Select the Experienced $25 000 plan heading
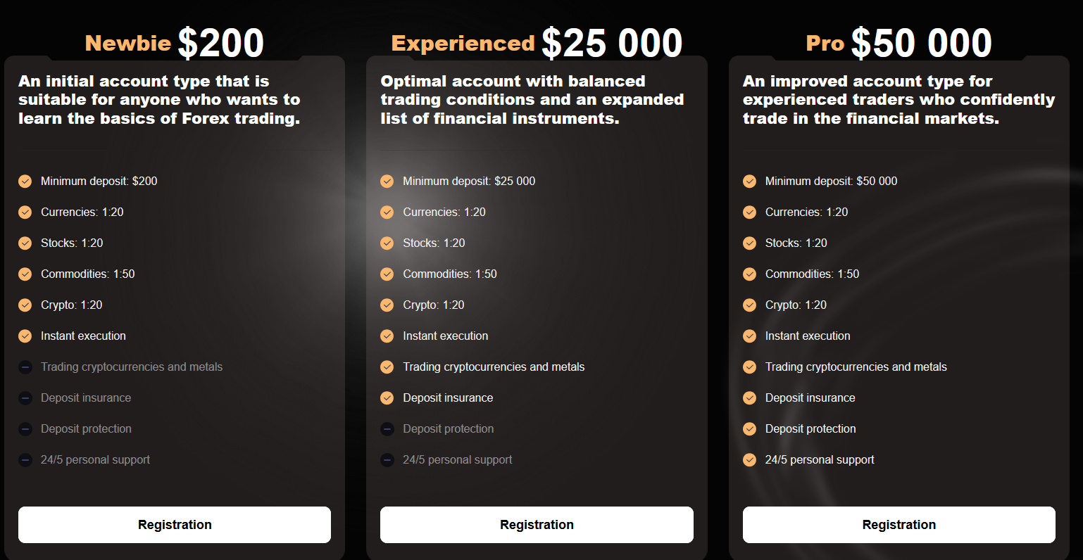Image resolution: width=1083 pixels, height=560 pixels. coord(537,43)
